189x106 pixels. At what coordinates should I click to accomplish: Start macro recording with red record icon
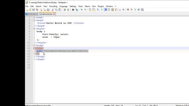pyautogui.click(x=128, y=10)
